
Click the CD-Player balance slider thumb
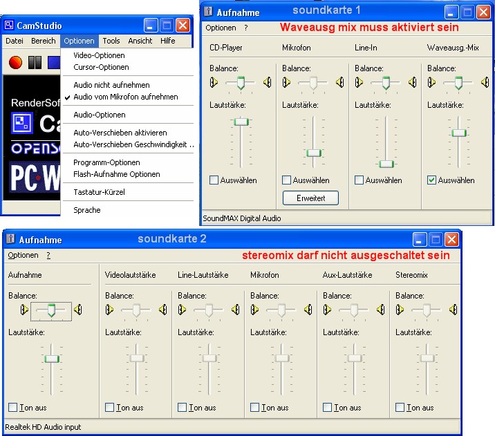click(x=241, y=83)
